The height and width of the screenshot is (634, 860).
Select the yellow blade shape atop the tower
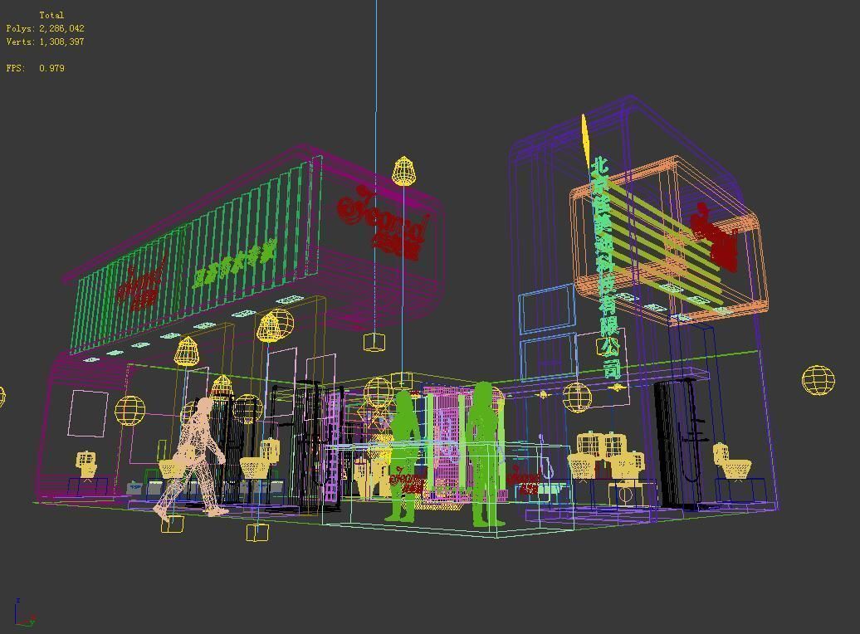[x=586, y=142]
